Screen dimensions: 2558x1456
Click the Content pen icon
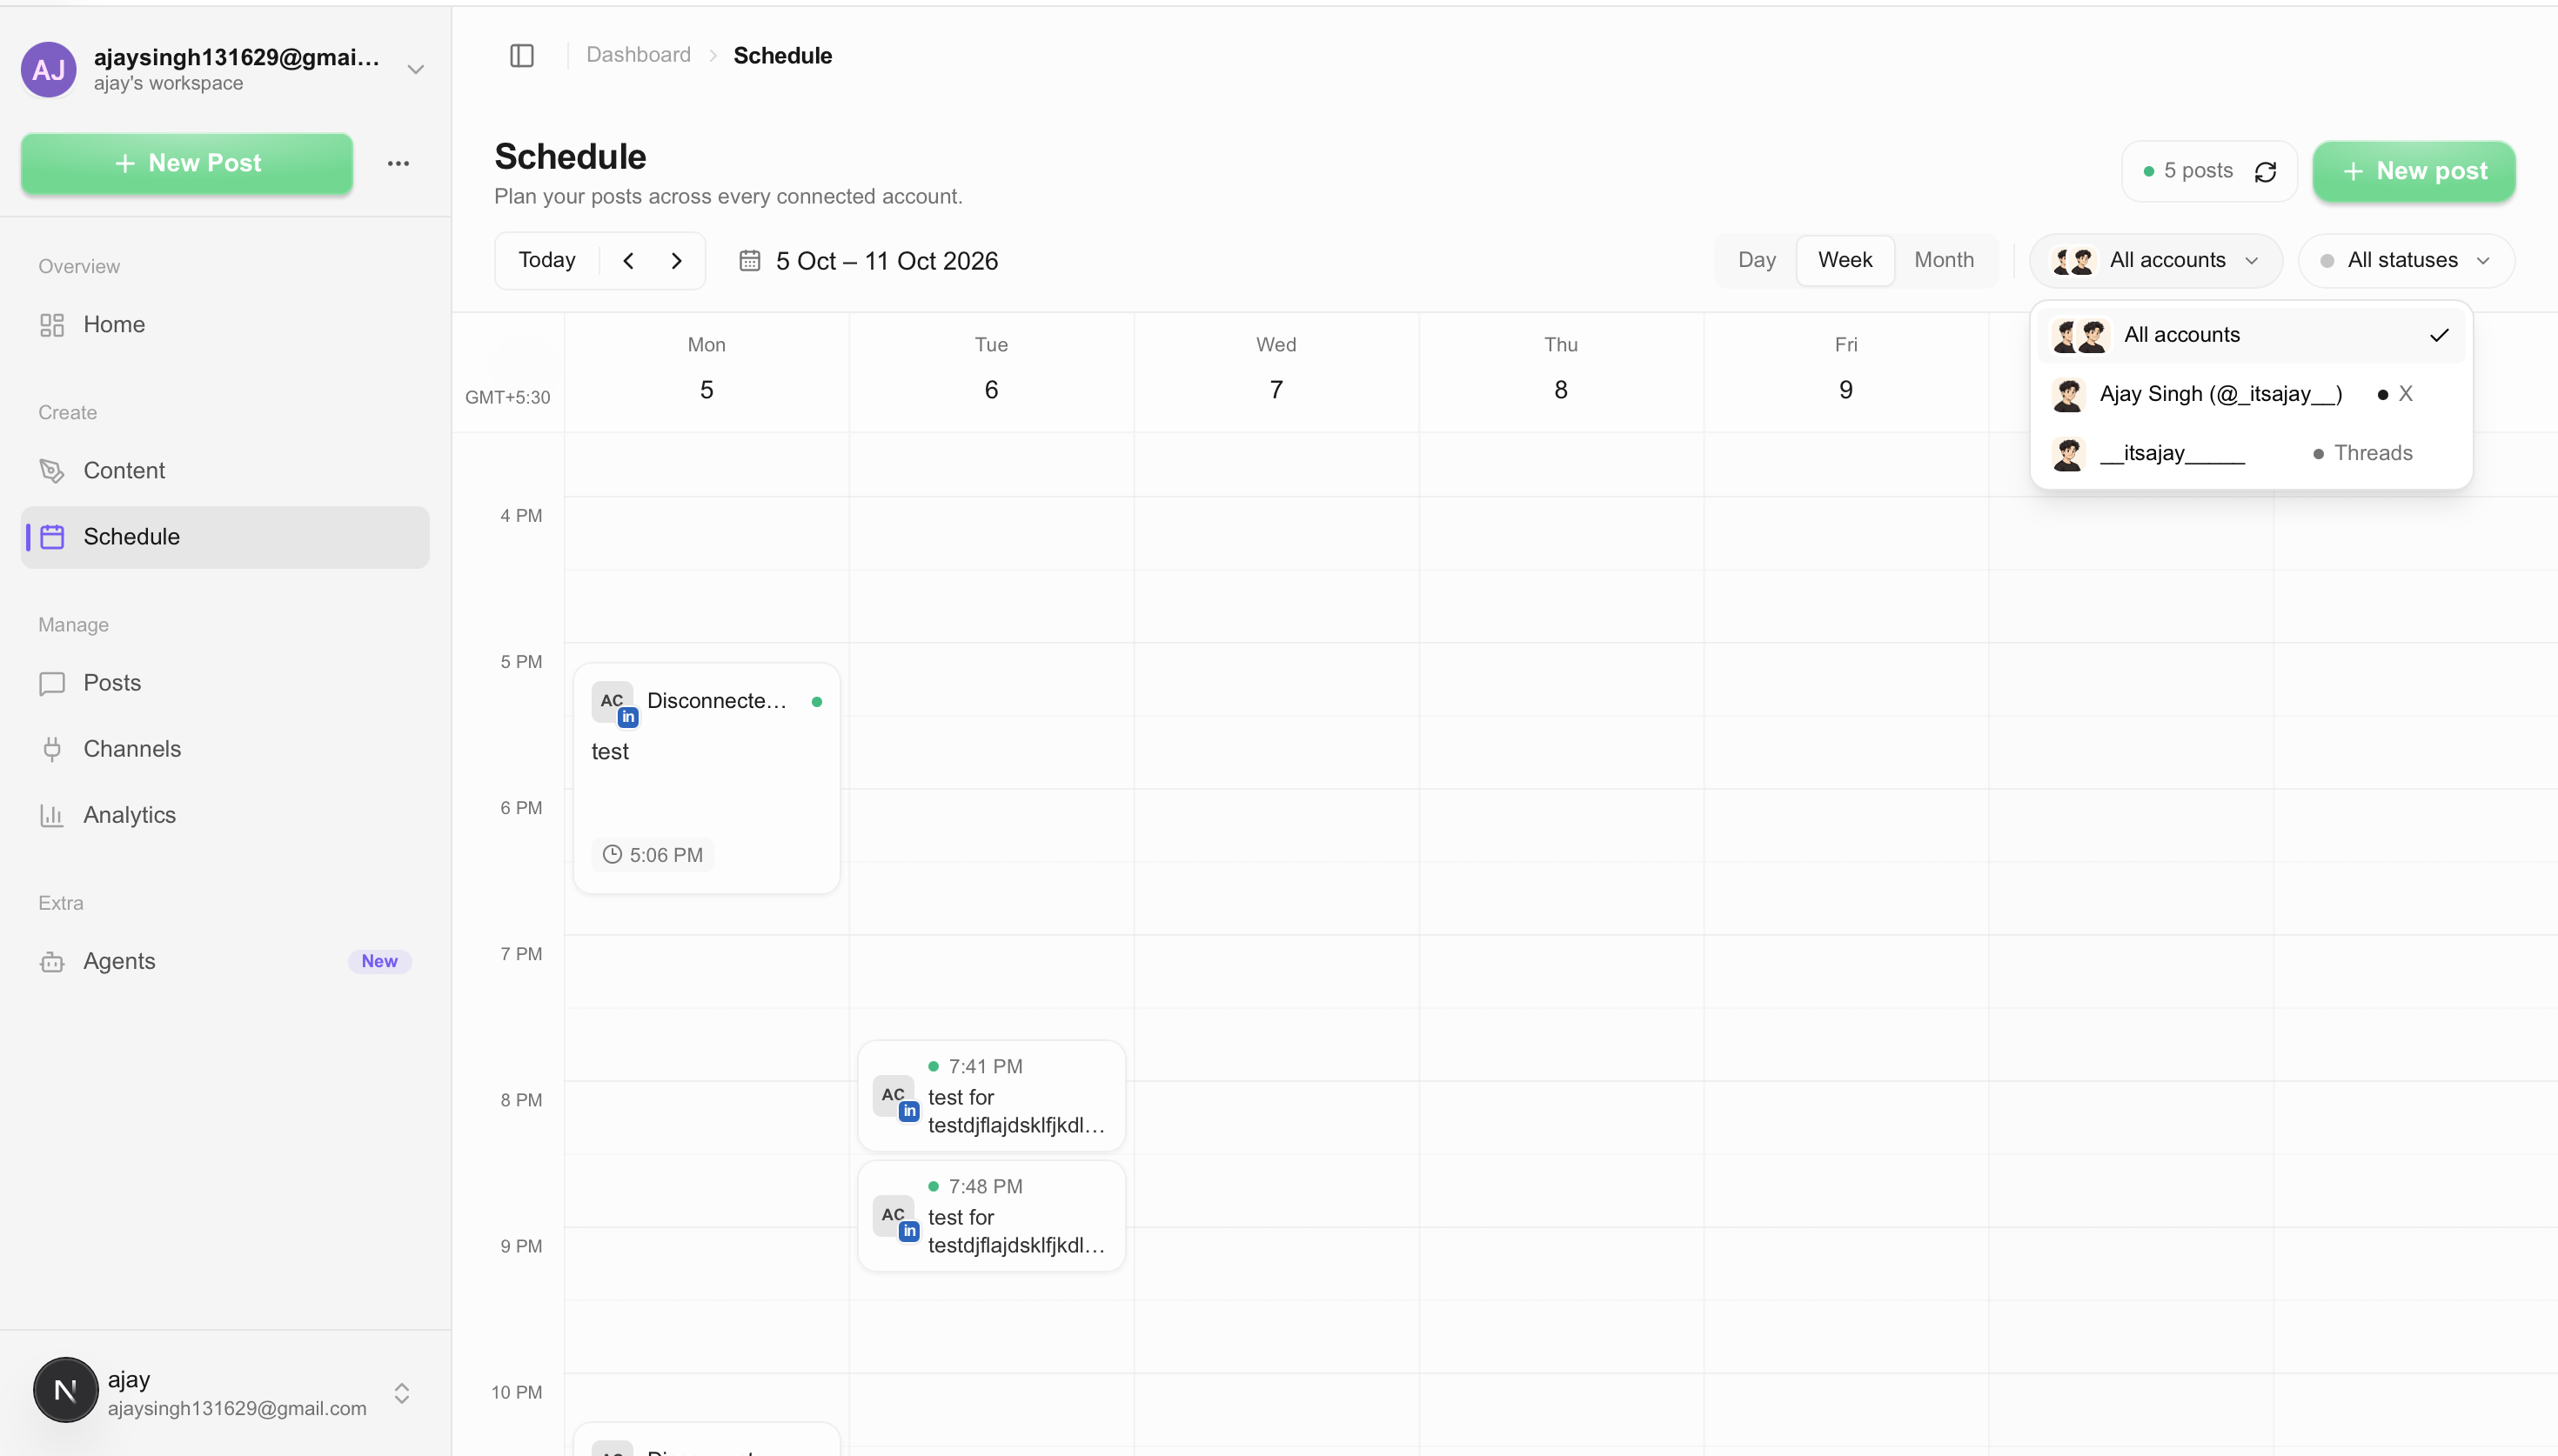click(x=52, y=471)
